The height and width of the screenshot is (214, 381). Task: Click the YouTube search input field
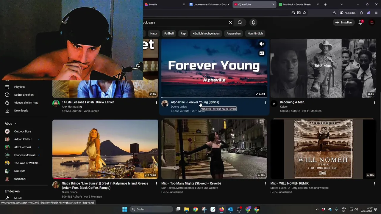[x=185, y=22]
